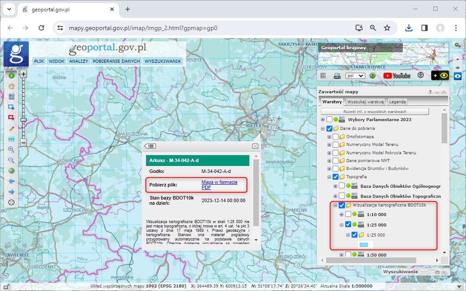
Task: Enable the Ortofotomapa layer checkbox
Action: (x=335, y=137)
